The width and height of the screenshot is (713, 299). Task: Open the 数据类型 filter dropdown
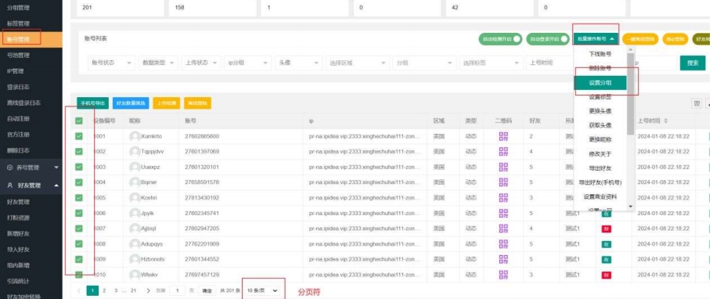(158, 63)
